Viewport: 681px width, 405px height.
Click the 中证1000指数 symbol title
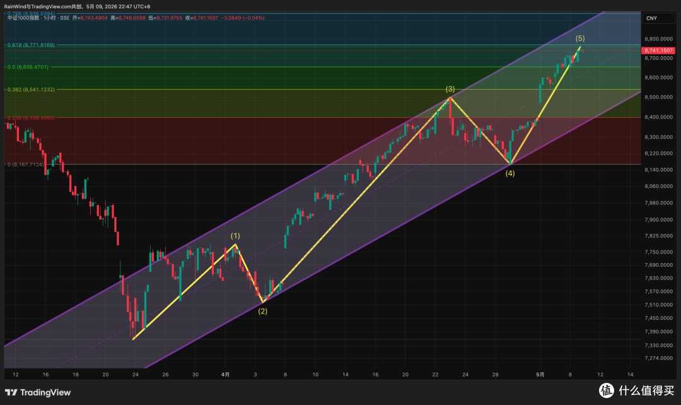pos(23,18)
